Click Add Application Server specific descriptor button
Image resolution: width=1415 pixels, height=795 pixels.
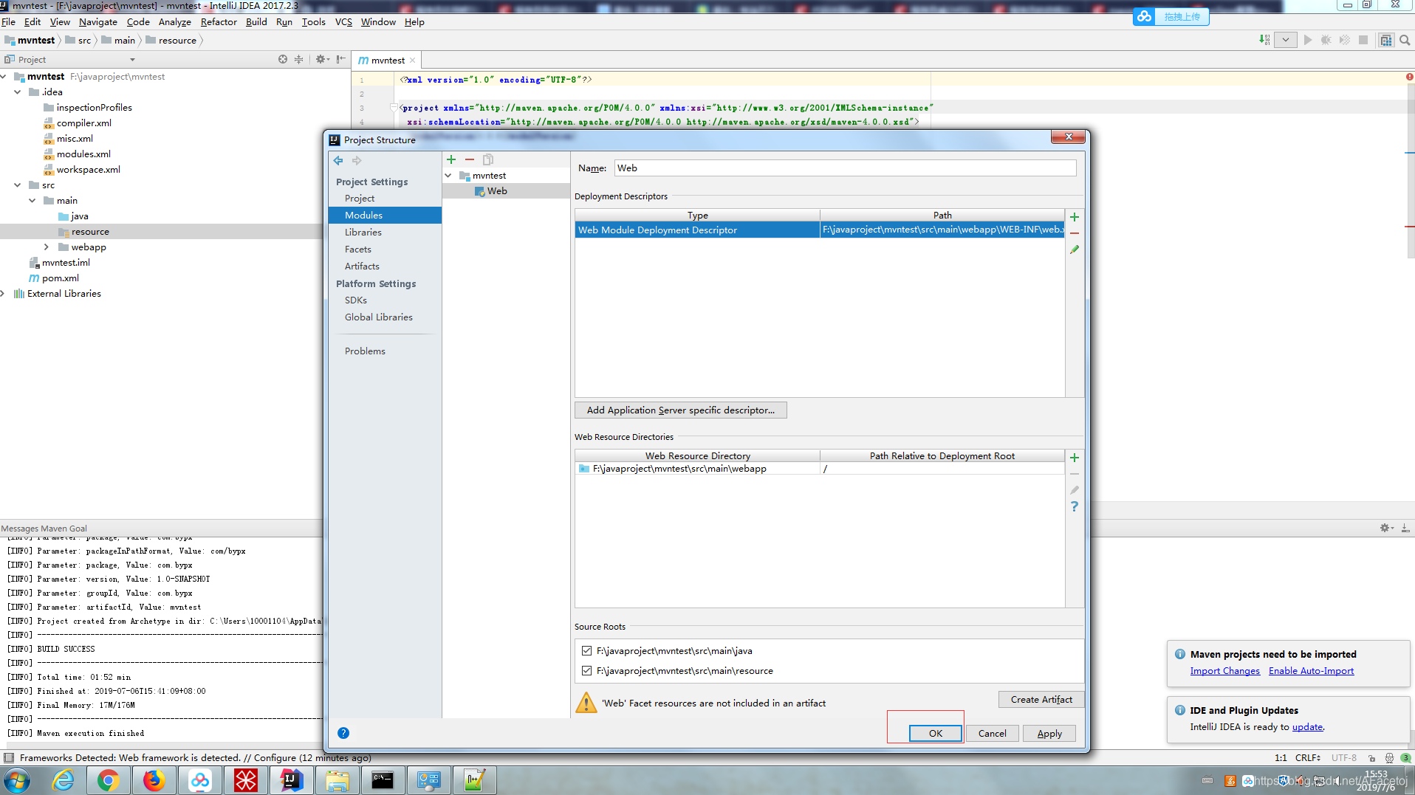click(681, 410)
